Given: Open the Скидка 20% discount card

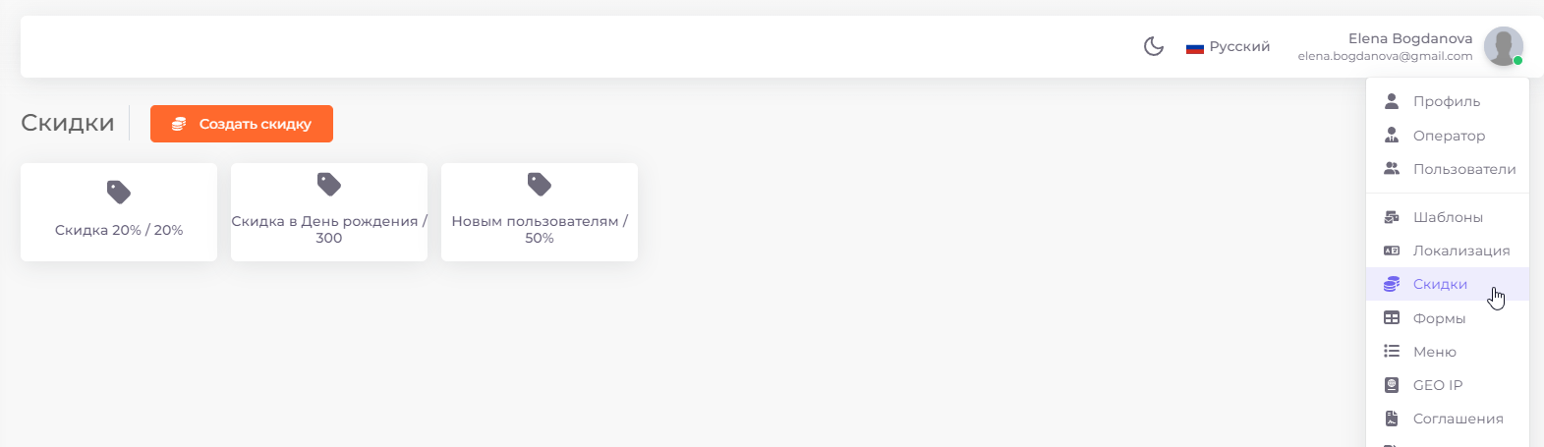Looking at the screenshot, I should click(119, 212).
